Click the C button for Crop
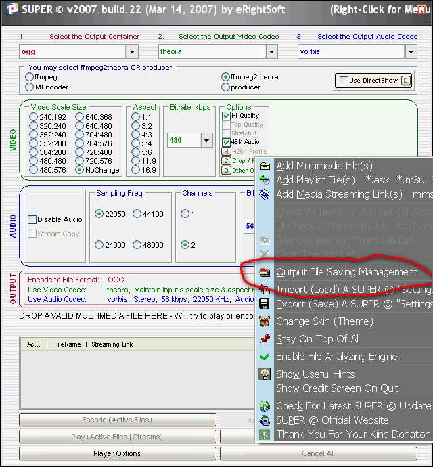This screenshot has width=433, height=467. pyautogui.click(x=226, y=161)
